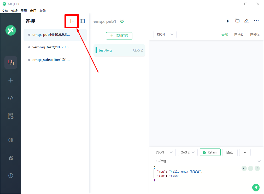Image resolution: width=264 pixels, height=194 pixels.
Task: Open the 编辑 menu
Action: tap(14, 11)
